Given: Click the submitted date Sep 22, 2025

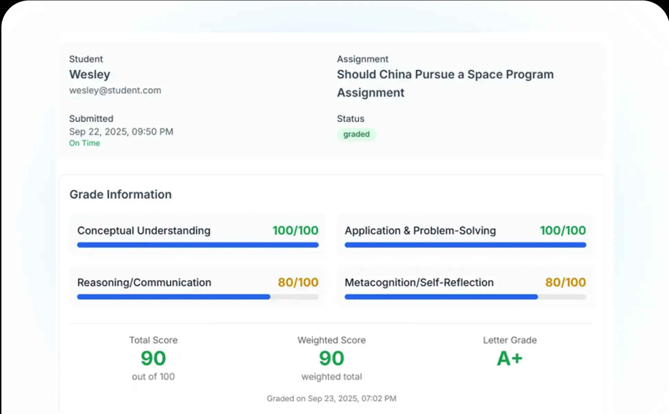Looking at the screenshot, I should point(121,132).
